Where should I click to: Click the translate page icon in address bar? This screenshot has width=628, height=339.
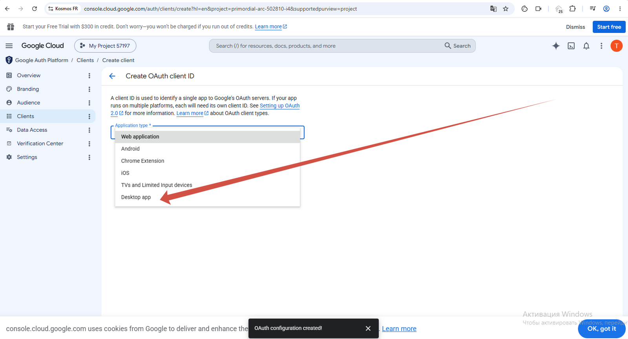tap(493, 9)
